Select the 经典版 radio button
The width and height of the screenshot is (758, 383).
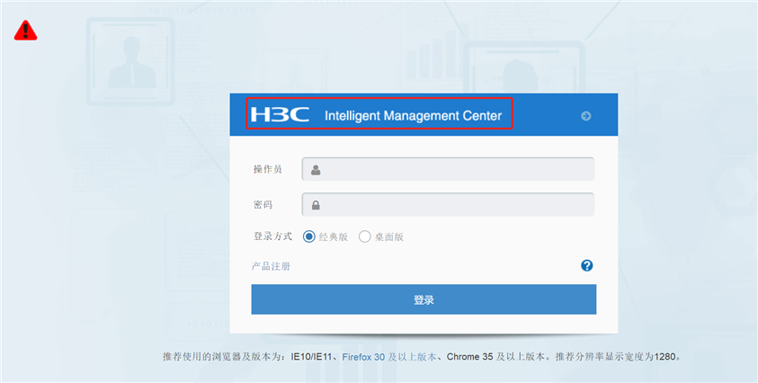pyautogui.click(x=309, y=237)
